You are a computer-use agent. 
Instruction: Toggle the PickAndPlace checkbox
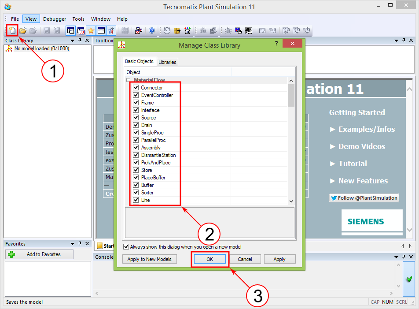tap(136, 162)
